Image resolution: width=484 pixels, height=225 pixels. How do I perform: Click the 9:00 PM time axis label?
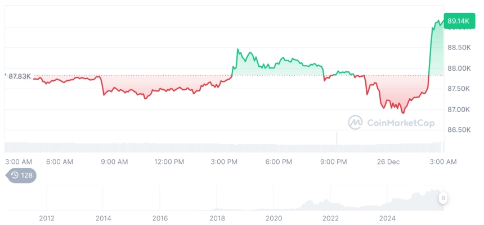pyautogui.click(x=333, y=162)
